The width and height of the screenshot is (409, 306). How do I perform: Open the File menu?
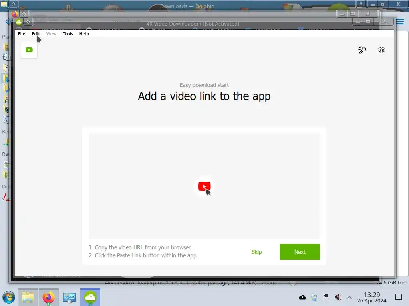pyautogui.click(x=22, y=34)
